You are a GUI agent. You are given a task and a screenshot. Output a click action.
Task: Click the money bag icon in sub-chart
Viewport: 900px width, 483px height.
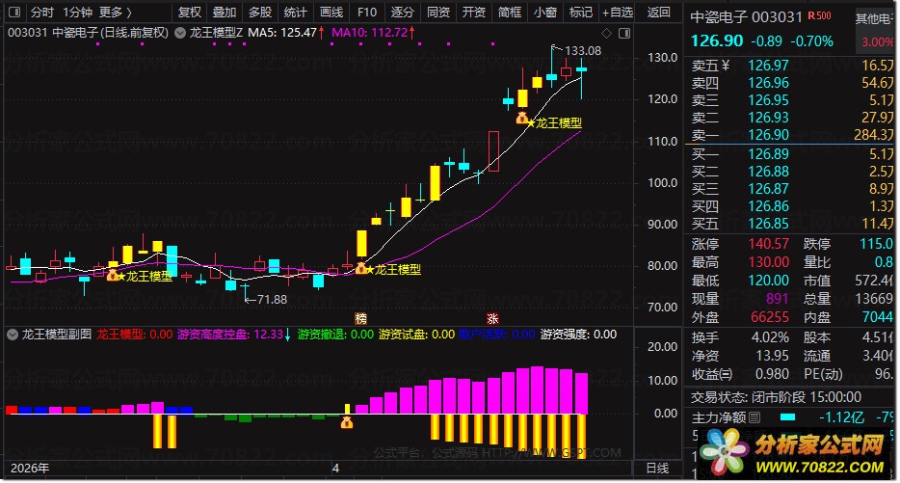pyautogui.click(x=347, y=423)
